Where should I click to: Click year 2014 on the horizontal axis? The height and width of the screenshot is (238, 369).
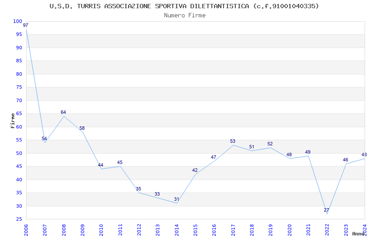tap(177, 230)
